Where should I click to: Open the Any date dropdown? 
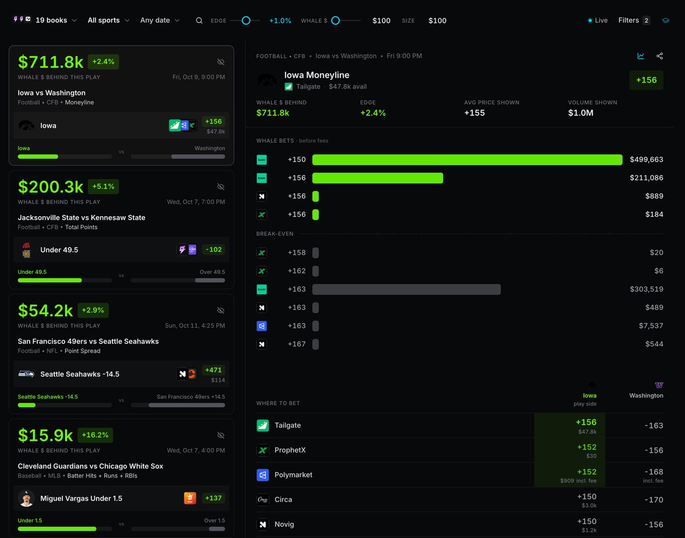(160, 21)
